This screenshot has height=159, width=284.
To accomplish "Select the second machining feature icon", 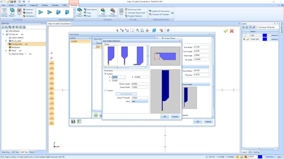I will [49, 12].
